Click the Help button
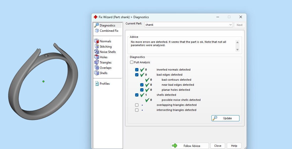 pyautogui.click(x=234, y=146)
